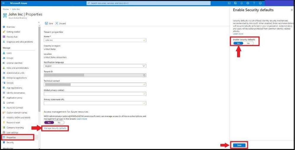Close the Enable Security defaults panel
Screen dimensions: 295x150
292,10
